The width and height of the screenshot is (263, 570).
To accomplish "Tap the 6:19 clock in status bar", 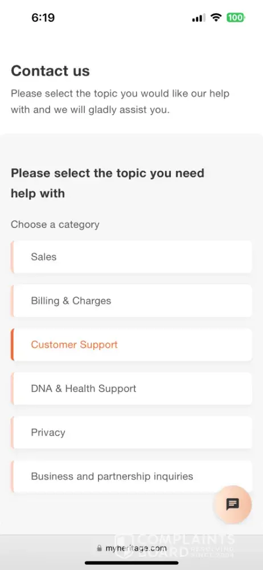I will (43, 18).
